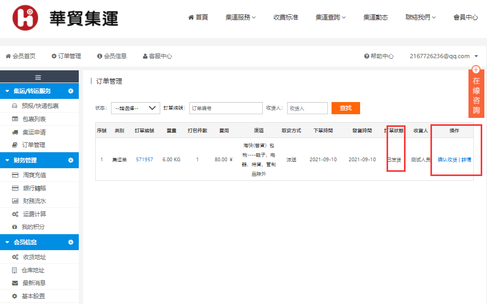Click the gear icon beside 财务管理
Screen dimensions: 487x304
click(x=71, y=160)
